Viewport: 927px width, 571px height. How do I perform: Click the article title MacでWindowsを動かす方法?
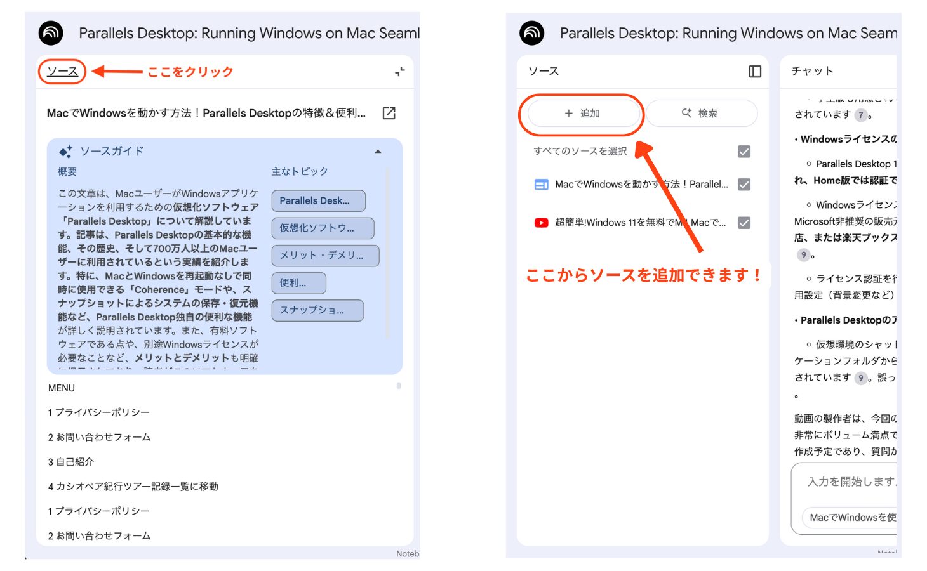(206, 113)
